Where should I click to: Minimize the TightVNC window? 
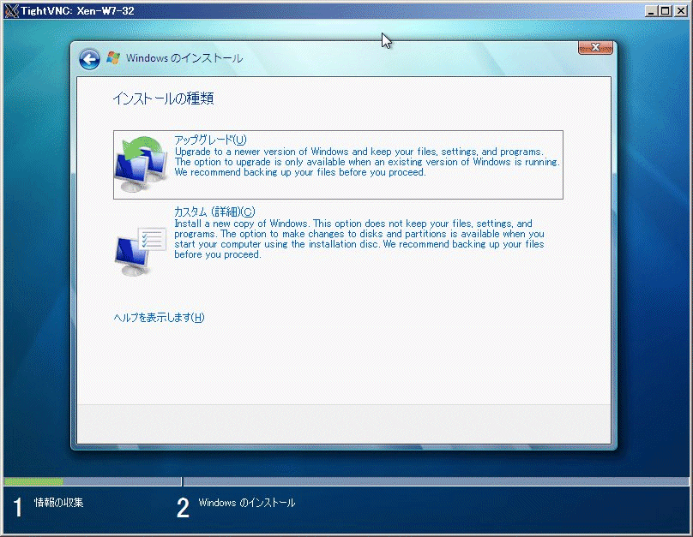coord(651,11)
